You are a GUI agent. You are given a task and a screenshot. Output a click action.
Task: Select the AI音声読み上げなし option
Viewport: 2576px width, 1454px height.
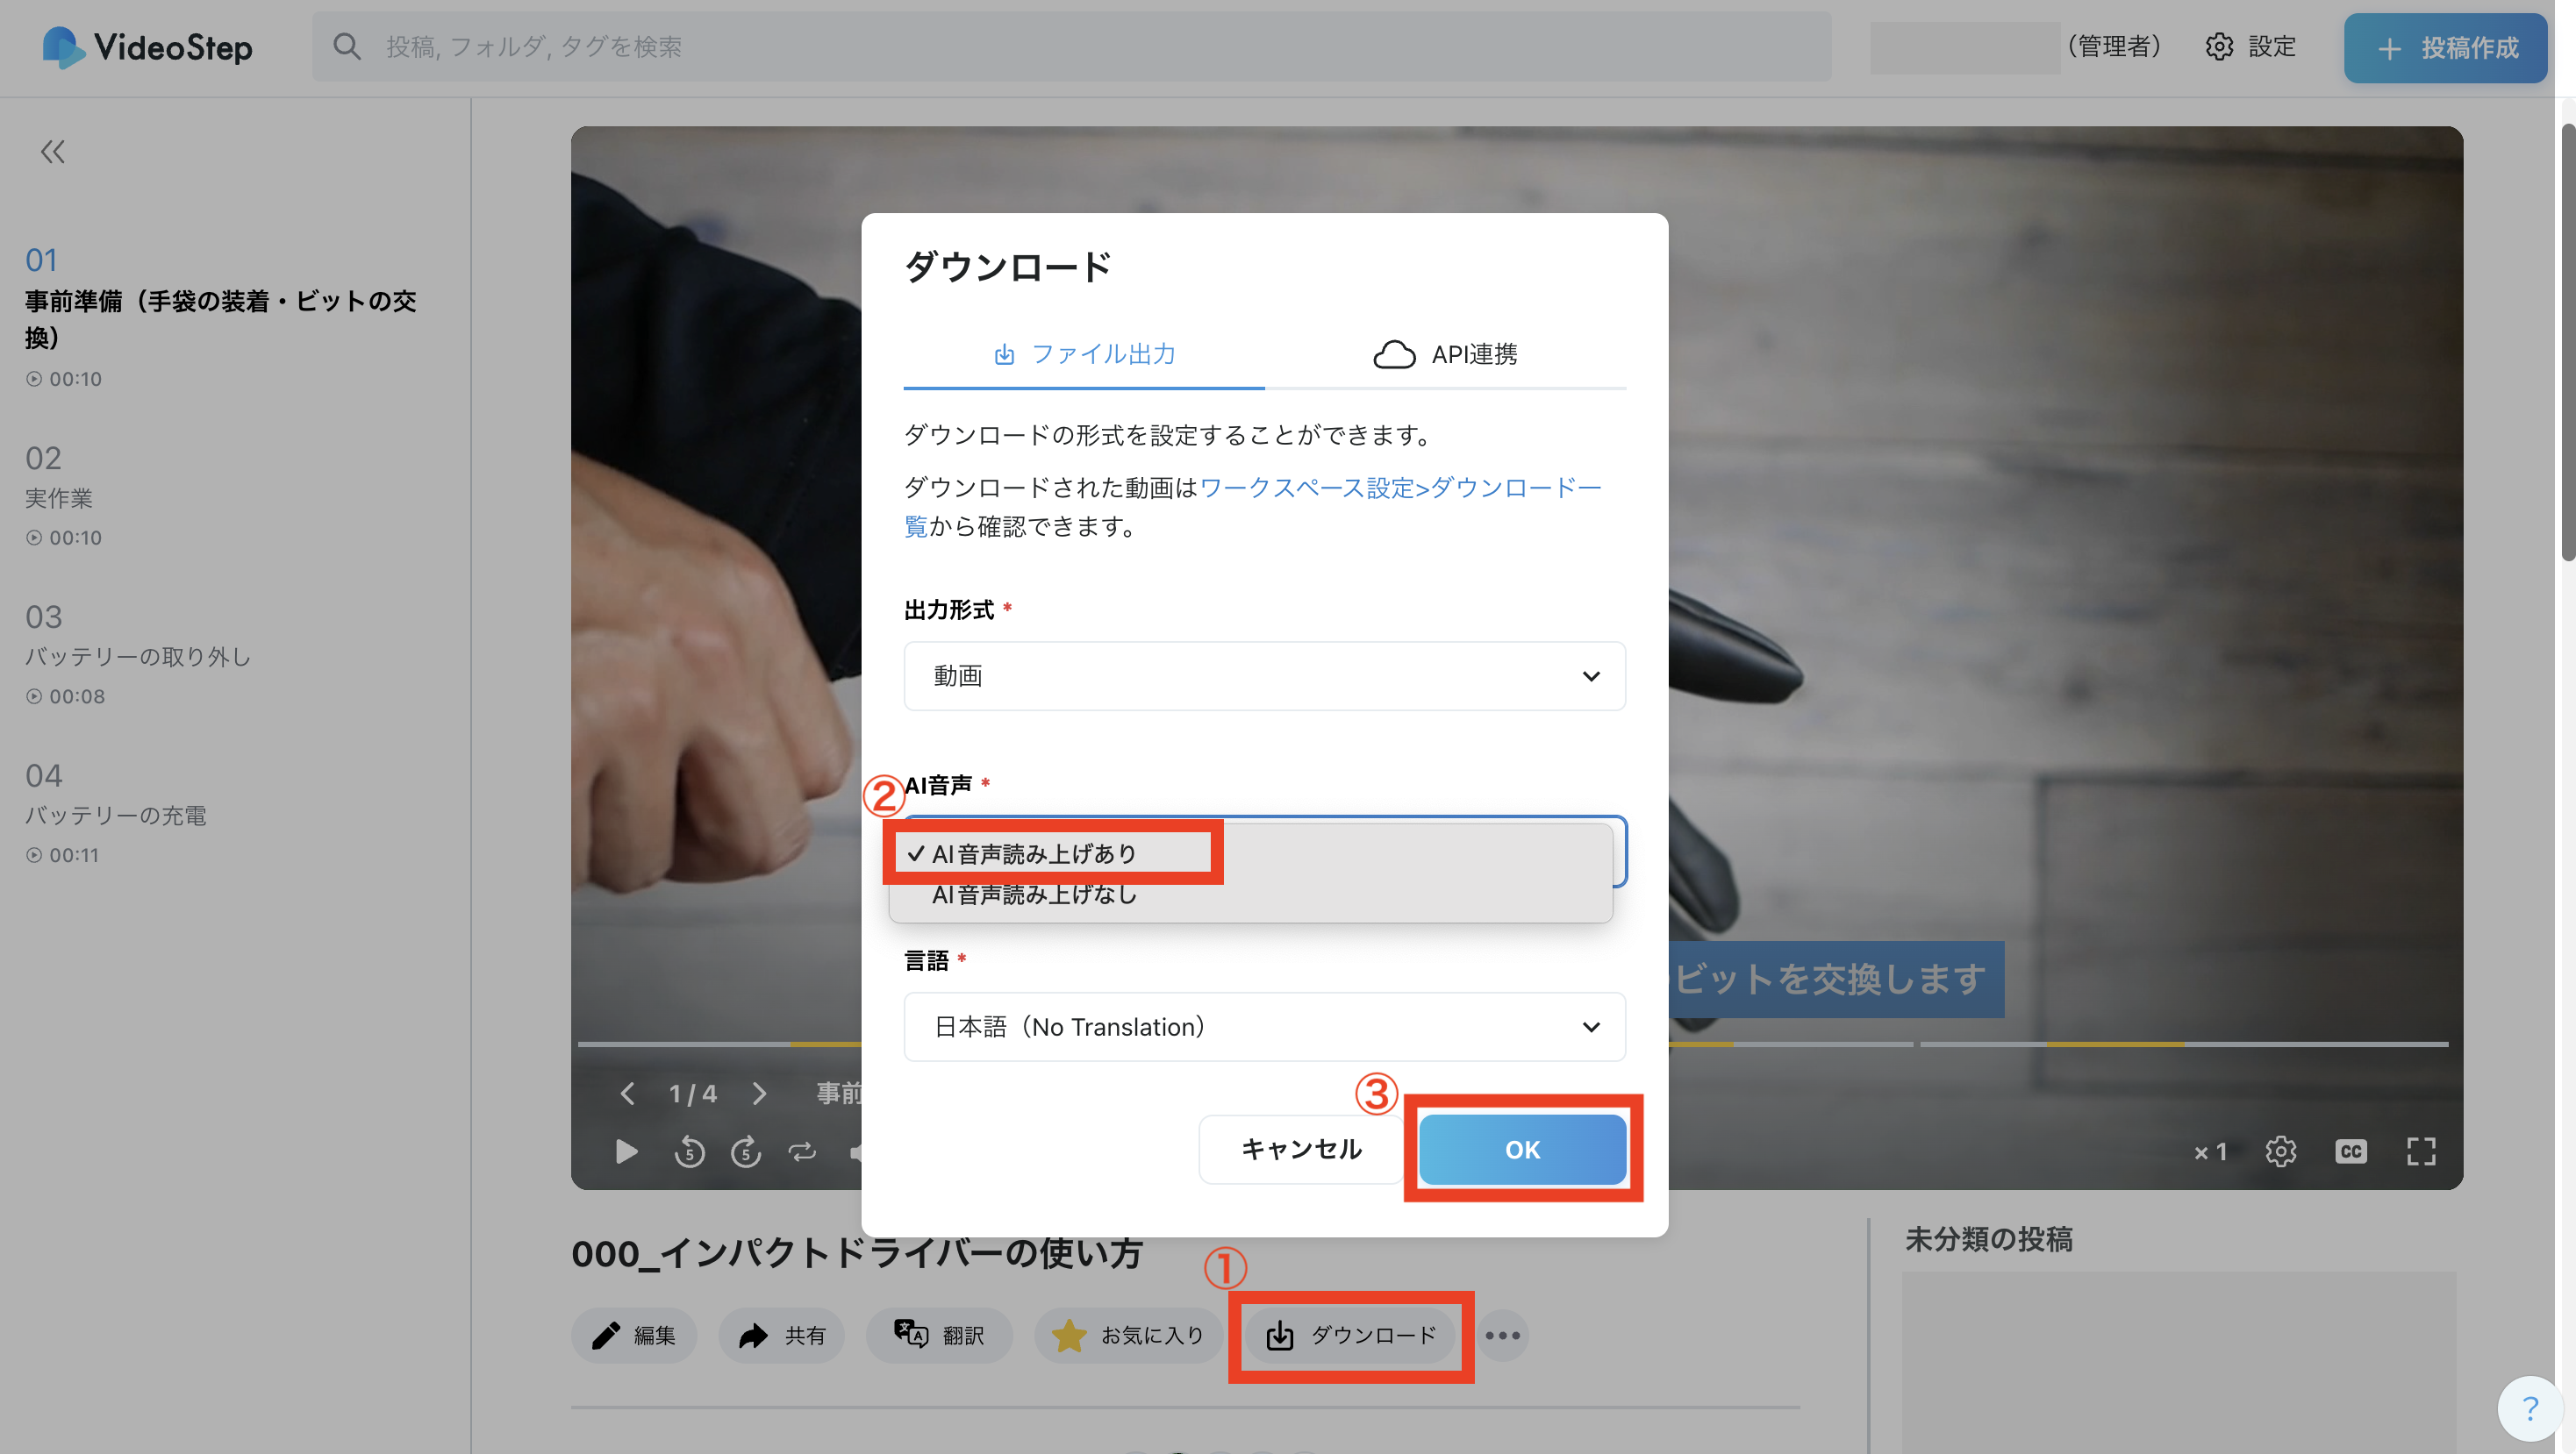coord(1035,895)
